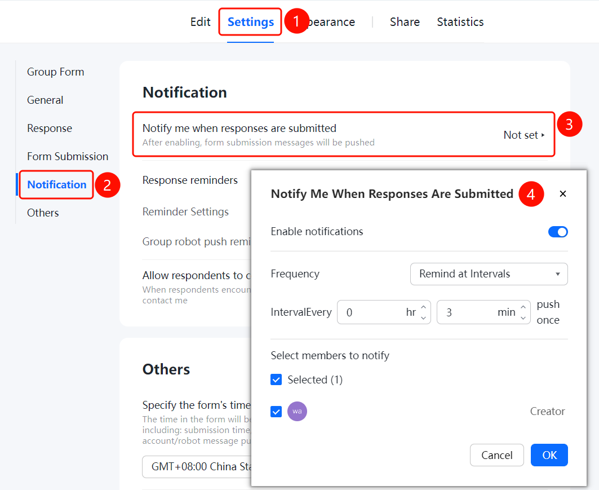Uncheck the creator member checkbox

tap(276, 412)
